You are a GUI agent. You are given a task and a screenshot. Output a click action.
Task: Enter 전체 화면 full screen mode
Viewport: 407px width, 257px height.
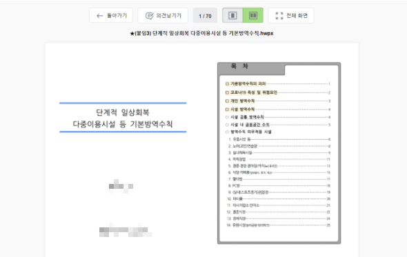tap(291, 16)
